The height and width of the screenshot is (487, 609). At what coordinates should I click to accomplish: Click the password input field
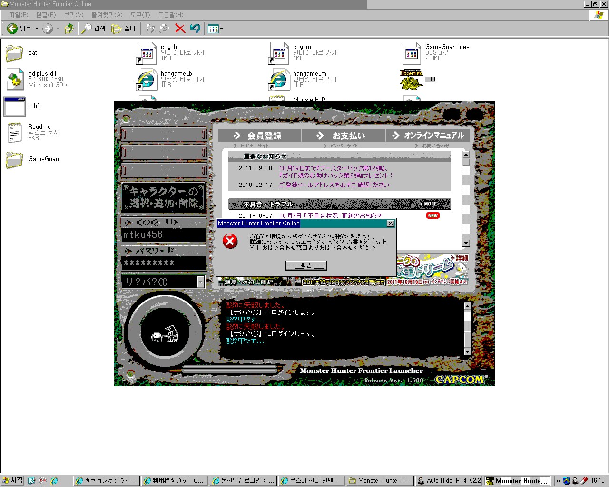164,263
